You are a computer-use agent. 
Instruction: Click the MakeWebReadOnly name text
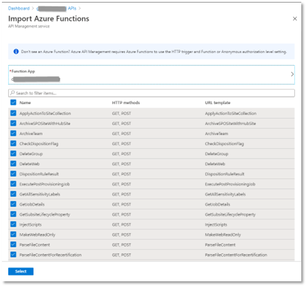point(38,235)
